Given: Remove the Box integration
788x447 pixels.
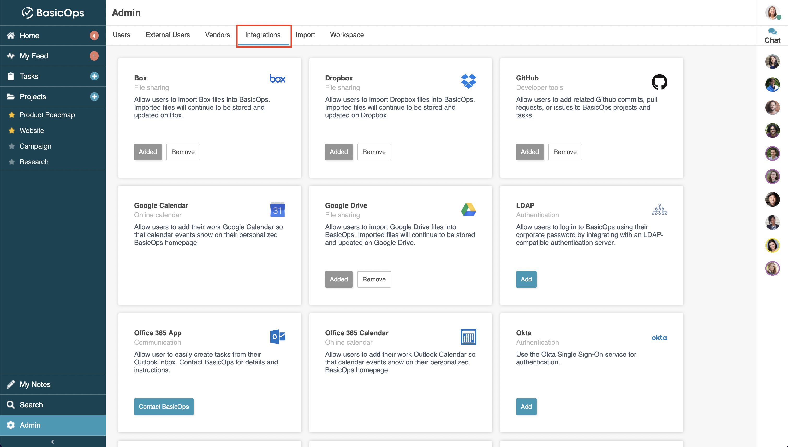Looking at the screenshot, I should tap(183, 152).
